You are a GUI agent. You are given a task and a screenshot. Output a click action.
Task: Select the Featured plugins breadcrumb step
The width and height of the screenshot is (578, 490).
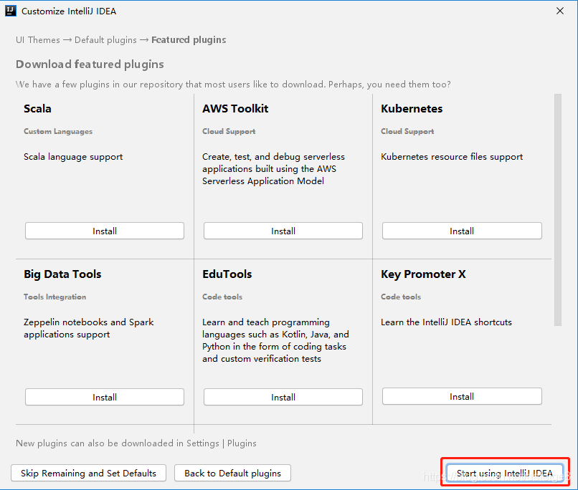[189, 39]
